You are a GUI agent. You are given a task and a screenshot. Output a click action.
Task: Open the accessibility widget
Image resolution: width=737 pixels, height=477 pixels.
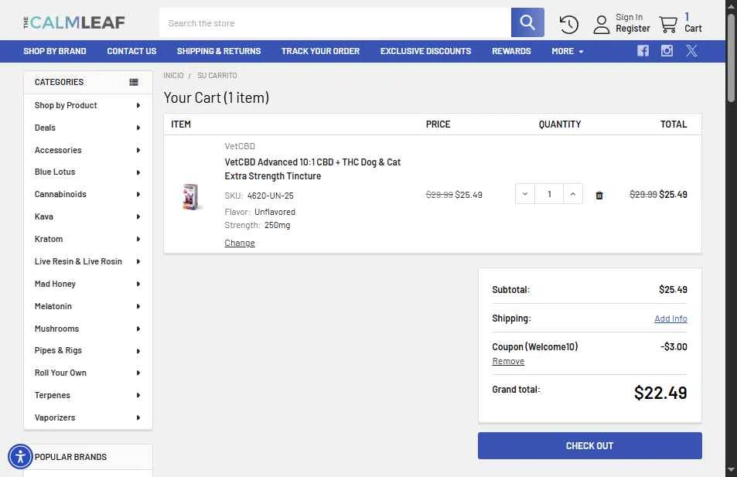tap(20, 456)
